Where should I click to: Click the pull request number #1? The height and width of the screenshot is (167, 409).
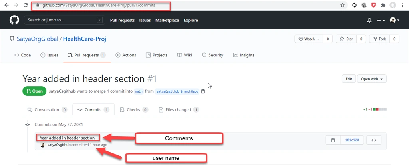click(152, 79)
